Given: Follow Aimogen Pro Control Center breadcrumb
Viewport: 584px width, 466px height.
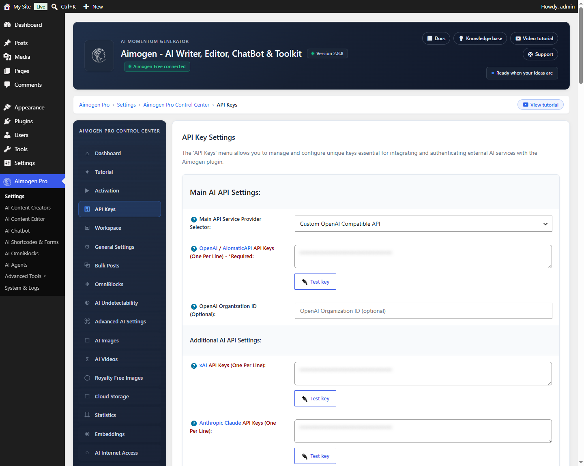Looking at the screenshot, I should click(176, 105).
